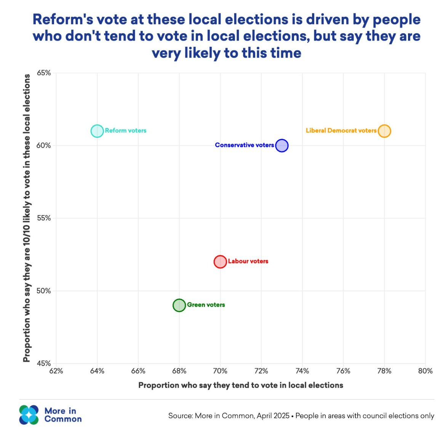Click the Liberal Democrat voters label
This screenshot has height=441, width=448.
[x=341, y=131]
